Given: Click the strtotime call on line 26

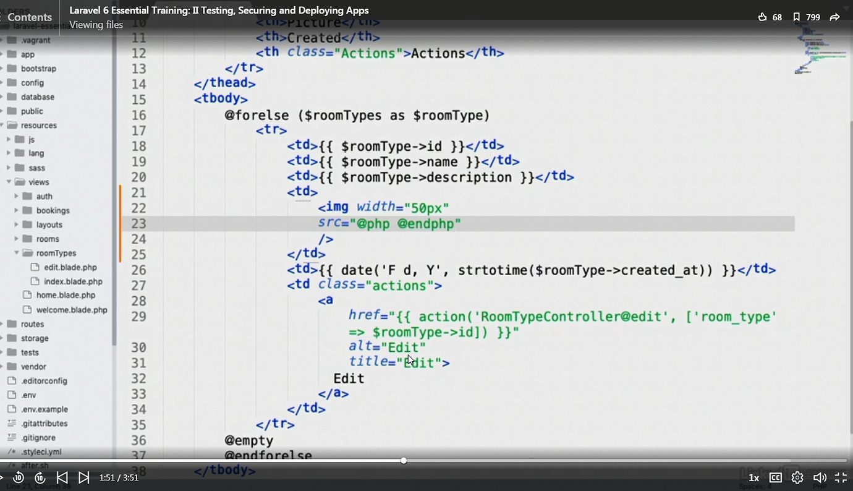Looking at the screenshot, I should (x=585, y=270).
